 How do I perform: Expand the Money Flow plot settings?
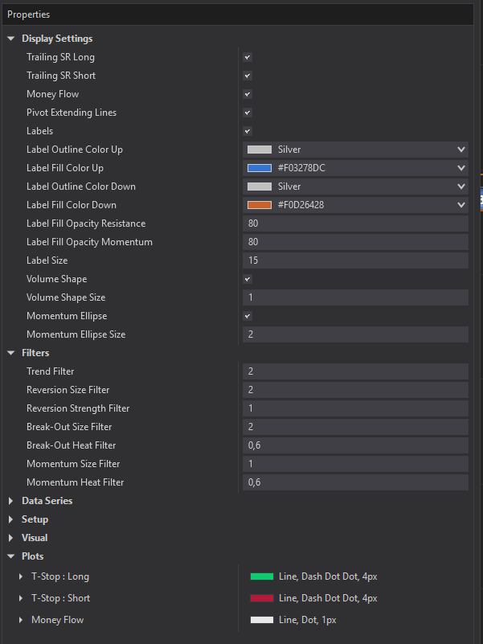21,620
